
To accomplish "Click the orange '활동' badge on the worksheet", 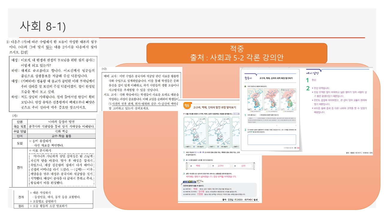I will tap(187, 105).
